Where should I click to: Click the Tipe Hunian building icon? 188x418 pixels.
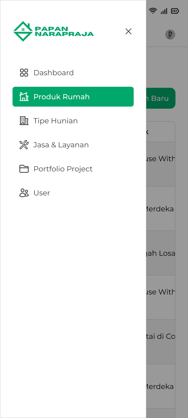[24, 121]
